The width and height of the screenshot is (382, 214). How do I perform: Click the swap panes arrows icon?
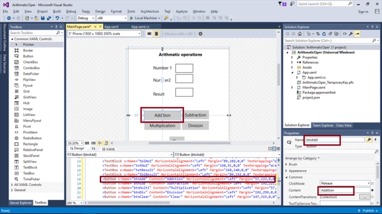pyautogui.click(x=93, y=149)
